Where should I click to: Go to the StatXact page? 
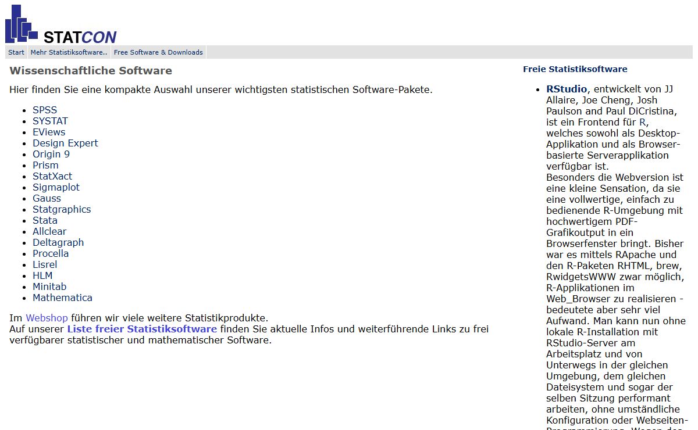pyautogui.click(x=52, y=176)
